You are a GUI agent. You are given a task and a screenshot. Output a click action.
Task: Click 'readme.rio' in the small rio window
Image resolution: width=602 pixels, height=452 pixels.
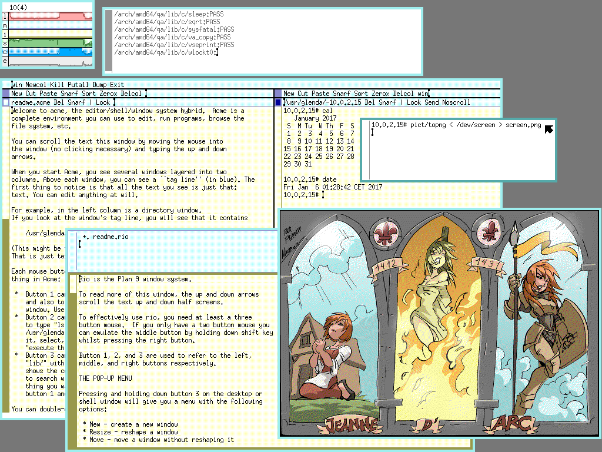click(x=111, y=237)
